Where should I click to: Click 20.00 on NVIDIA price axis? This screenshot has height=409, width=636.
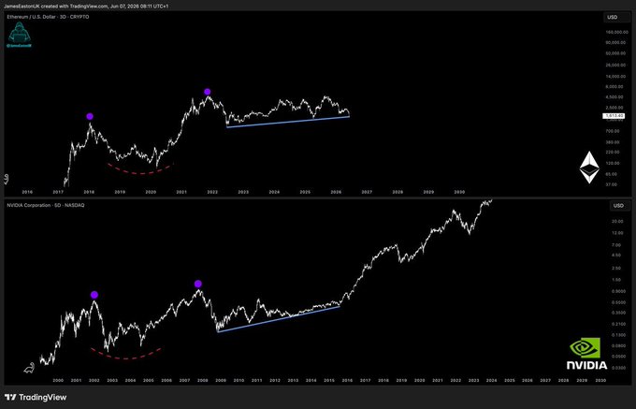[617, 222]
